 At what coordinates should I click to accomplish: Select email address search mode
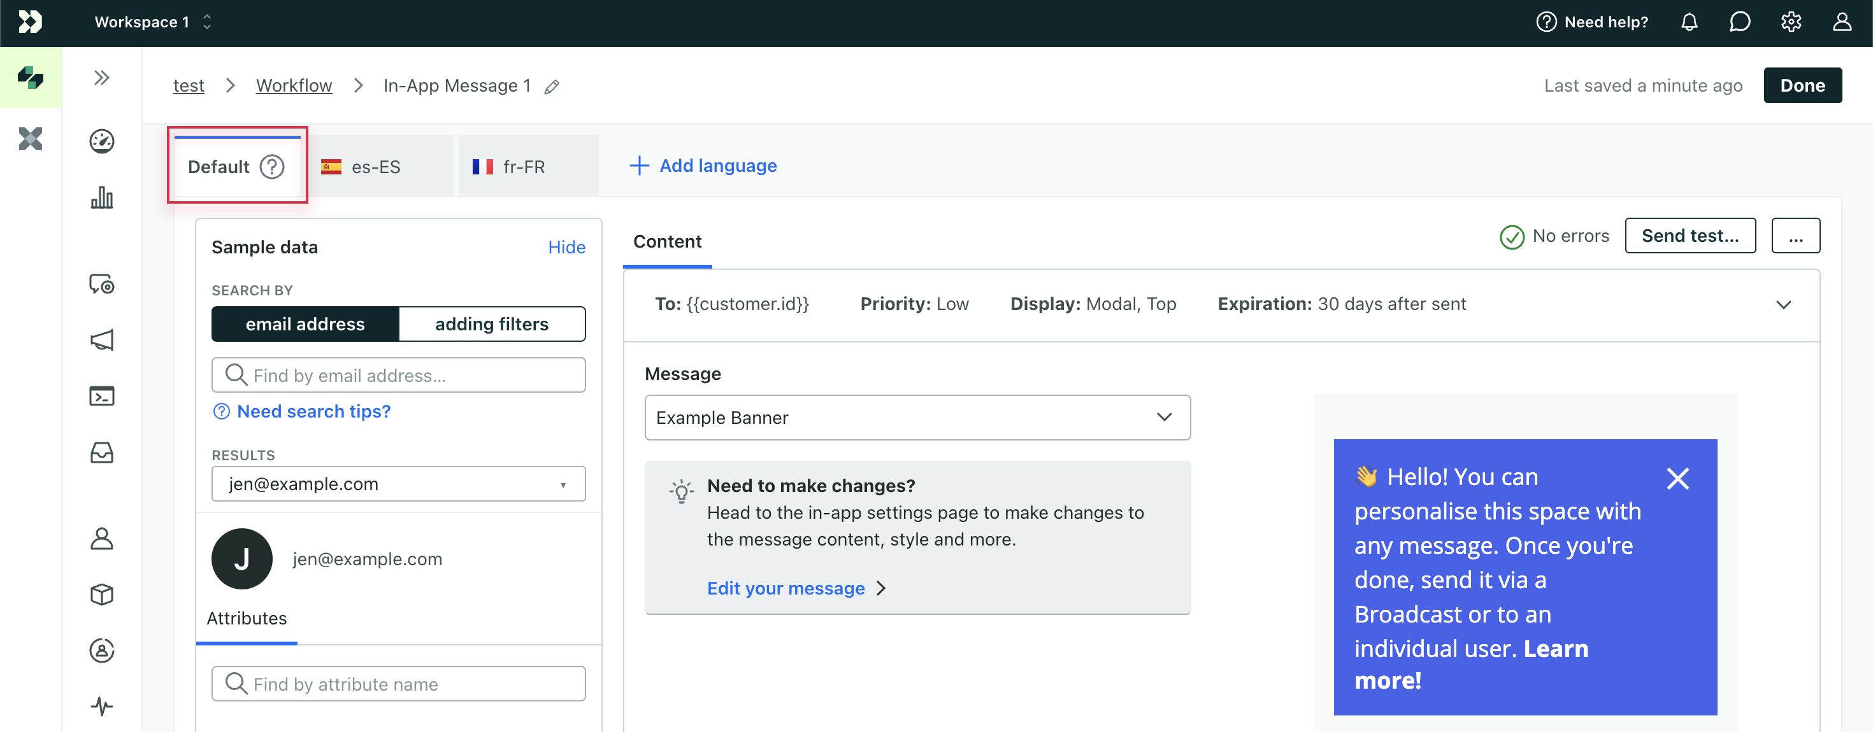[305, 324]
